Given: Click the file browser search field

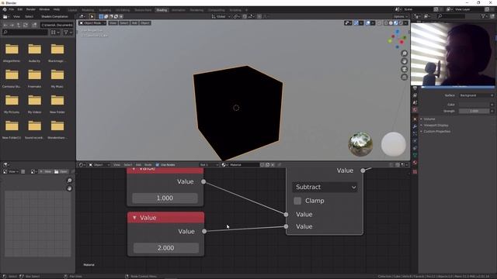Looking at the screenshot, I should [25, 33].
